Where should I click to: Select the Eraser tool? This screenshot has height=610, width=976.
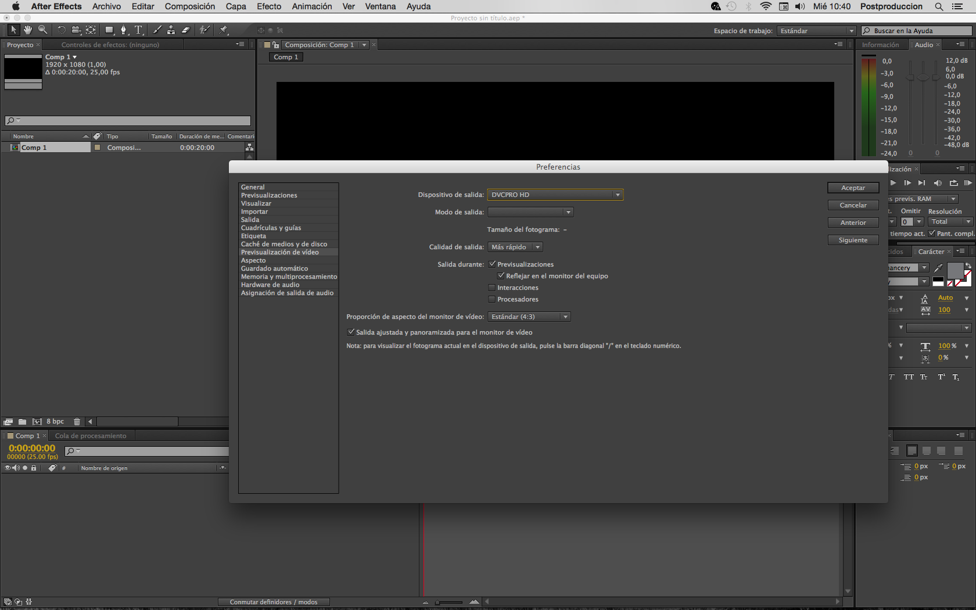186,30
